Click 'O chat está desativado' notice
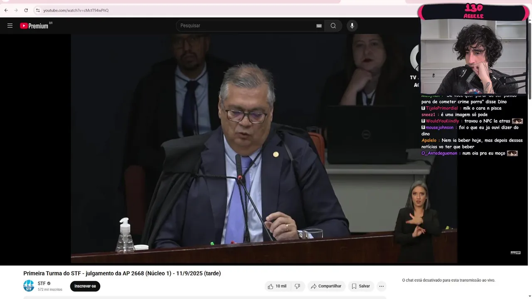The width and height of the screenshot is (532, 299). point(448,280)
